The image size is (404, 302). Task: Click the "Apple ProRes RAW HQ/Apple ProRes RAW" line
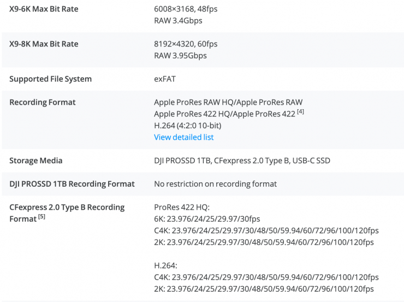[228, 102]
